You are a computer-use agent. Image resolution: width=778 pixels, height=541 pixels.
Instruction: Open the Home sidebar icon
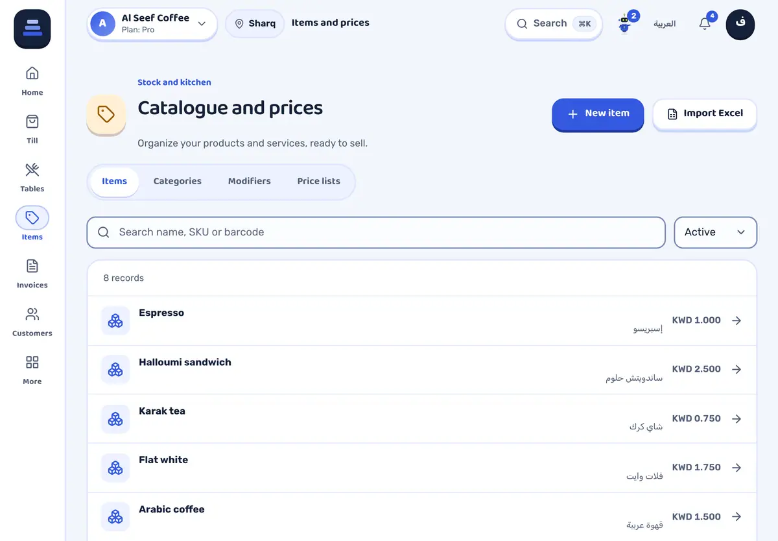(x=32, y=73)
